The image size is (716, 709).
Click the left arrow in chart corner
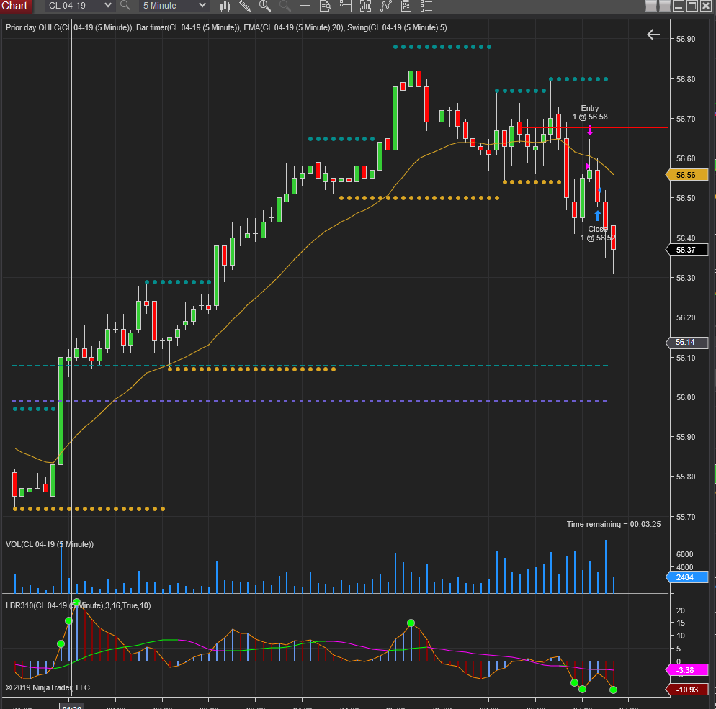pyautogui.click(x=653, y=35)
